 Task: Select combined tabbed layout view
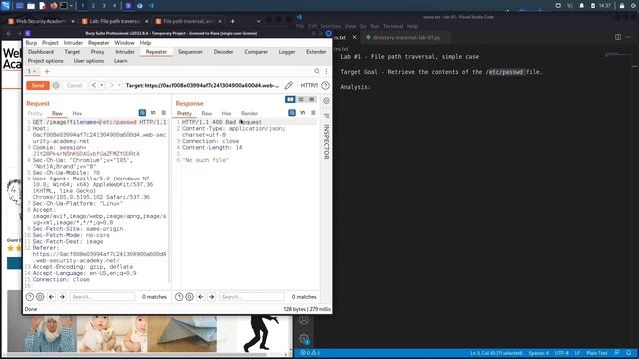pyautogui.click(x=311, y=99)
